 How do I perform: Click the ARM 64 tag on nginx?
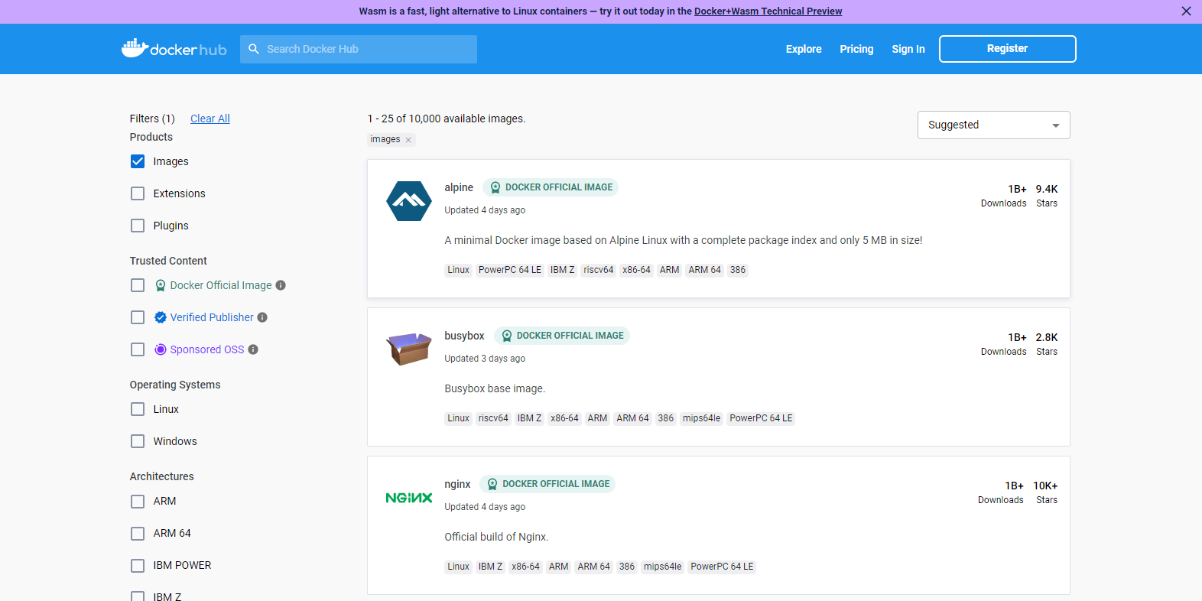[593, 567]
